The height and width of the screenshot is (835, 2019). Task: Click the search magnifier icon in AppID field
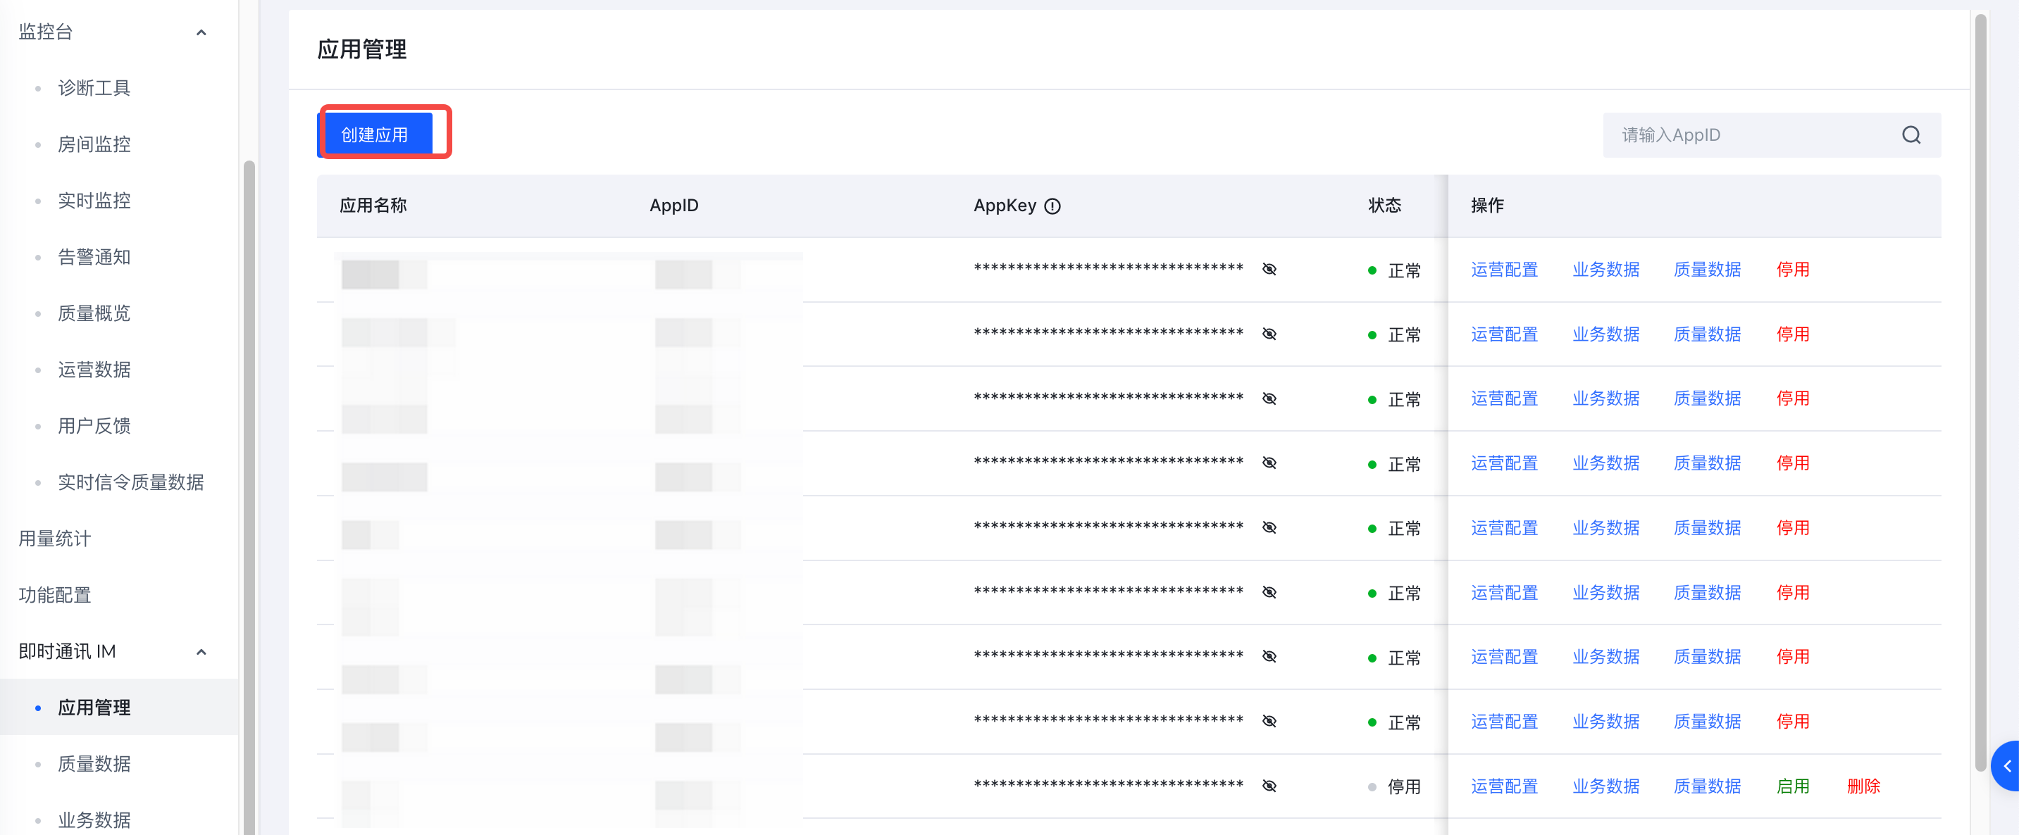pos(1911,135)
